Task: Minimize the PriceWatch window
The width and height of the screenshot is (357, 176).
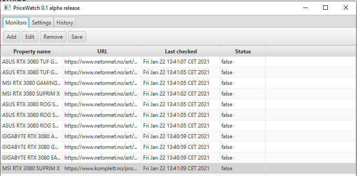Action: coord(305,8)
